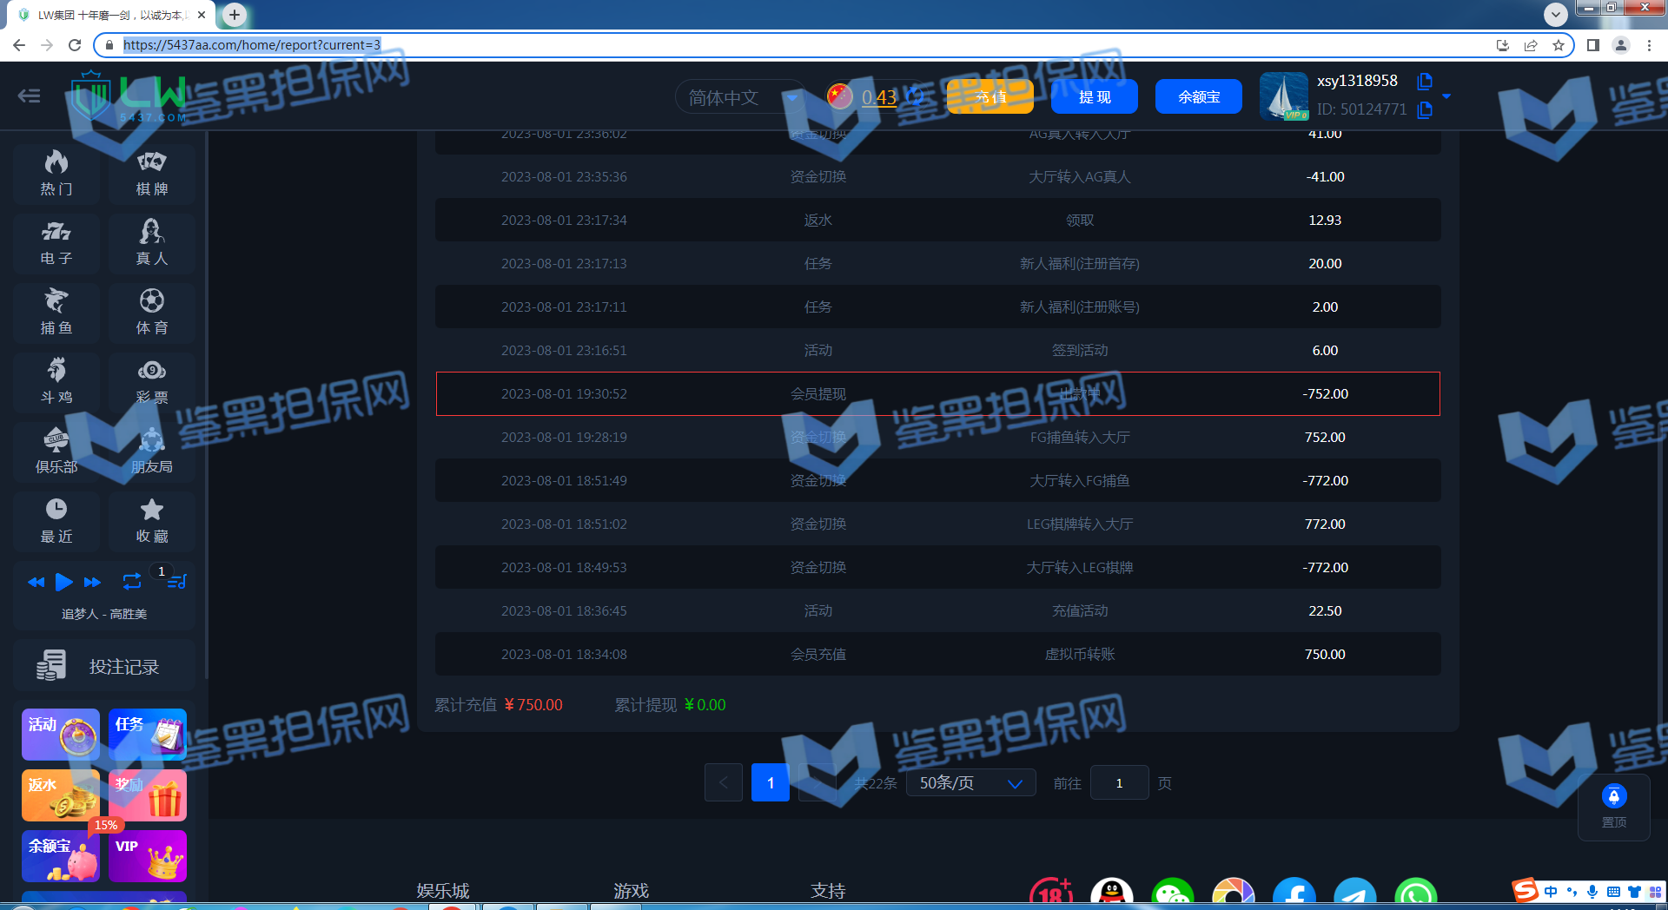Play the music track 追梦人

click(x=63, y=582)
